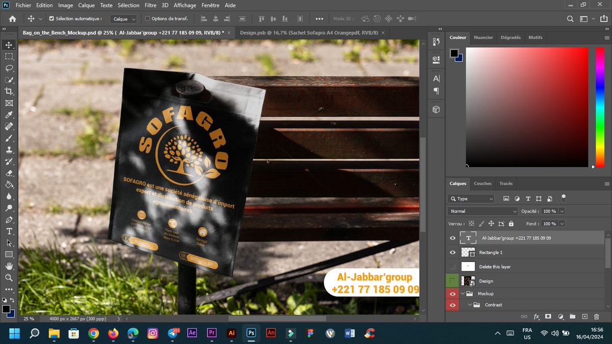Image resolution: width=612 pixels, height=344 pixels.
Task: Open the layer filter Type dropdown
Action: point(471,199)
